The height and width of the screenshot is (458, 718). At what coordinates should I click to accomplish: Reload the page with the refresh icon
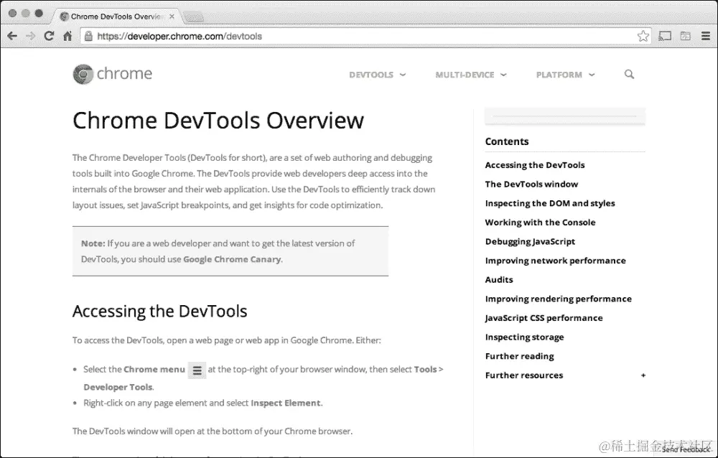(x=49, y=36)
